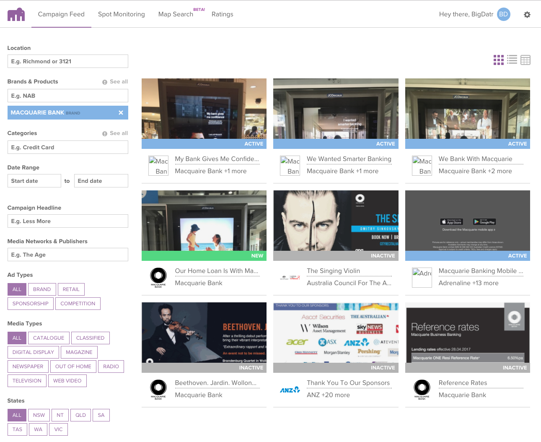Click the Macquarie logo beside Our Home Loan
This screenshot has height=442, width=541.
pos(158,277)
